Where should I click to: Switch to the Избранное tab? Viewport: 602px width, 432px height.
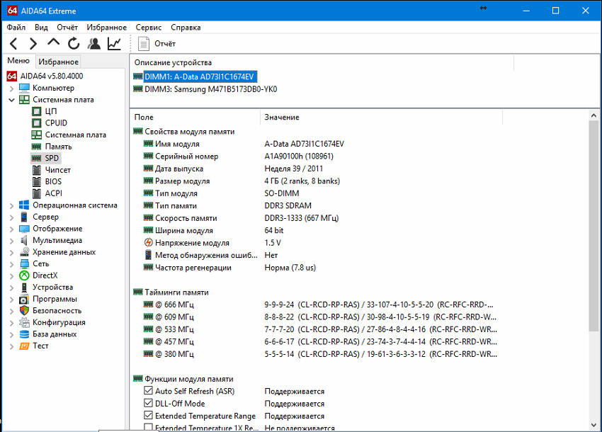coord(59,62)
